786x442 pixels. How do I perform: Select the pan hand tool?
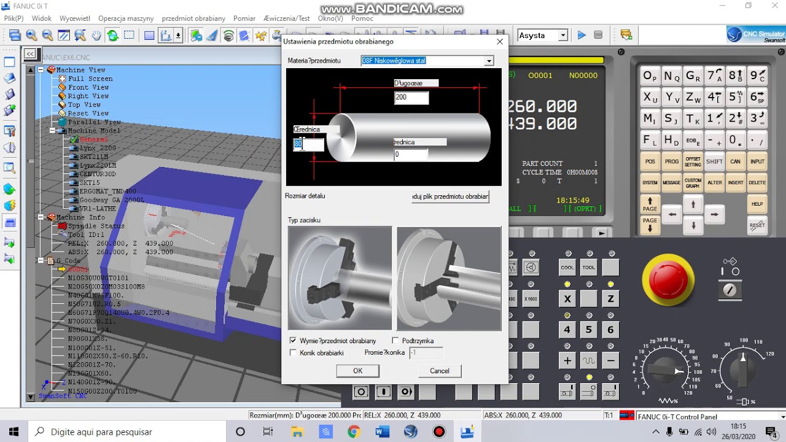pos(96,36)
